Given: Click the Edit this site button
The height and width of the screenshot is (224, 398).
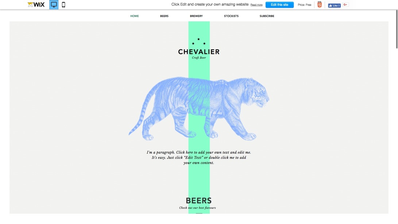Looking at the screenshot, I should tap(279, 4).
